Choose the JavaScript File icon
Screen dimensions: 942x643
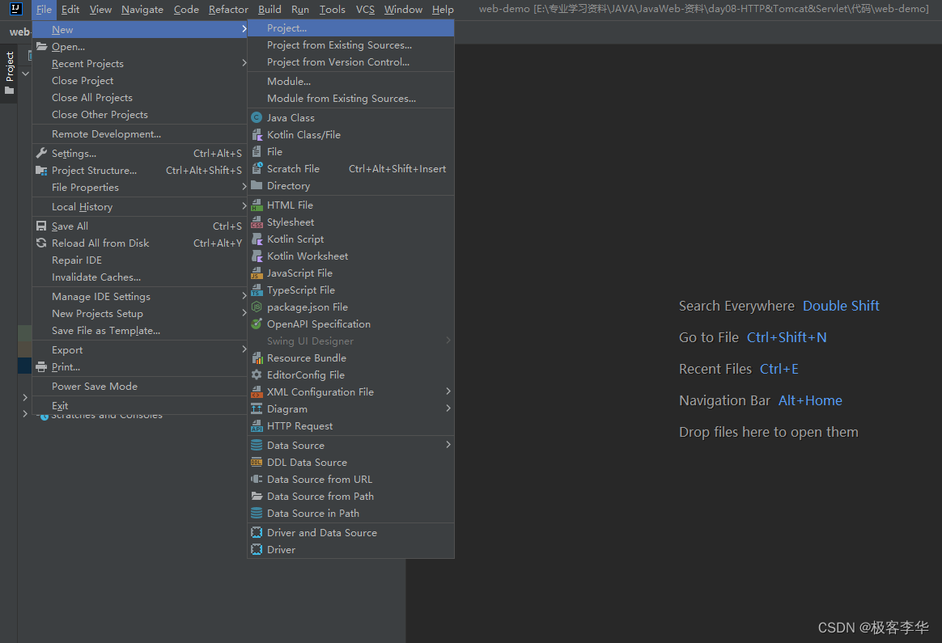(x=257, y=273)
